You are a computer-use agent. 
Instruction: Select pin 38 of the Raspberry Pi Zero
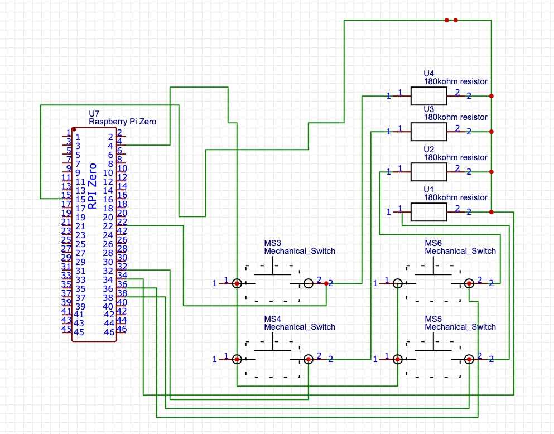click(x=121, y=297)
